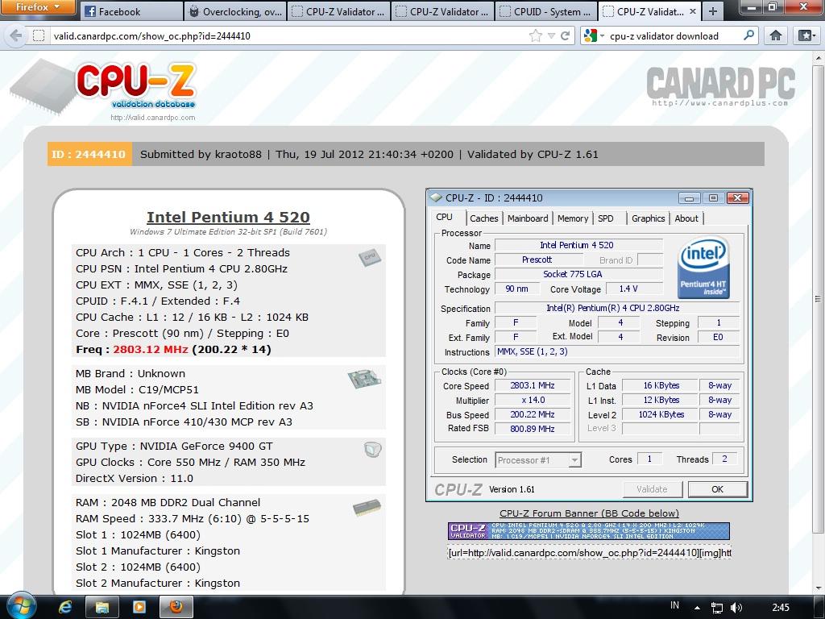Screen dimensions: 825x619
Task: Open Windows Media Player from the taskbar
Action: click(139, 608)
